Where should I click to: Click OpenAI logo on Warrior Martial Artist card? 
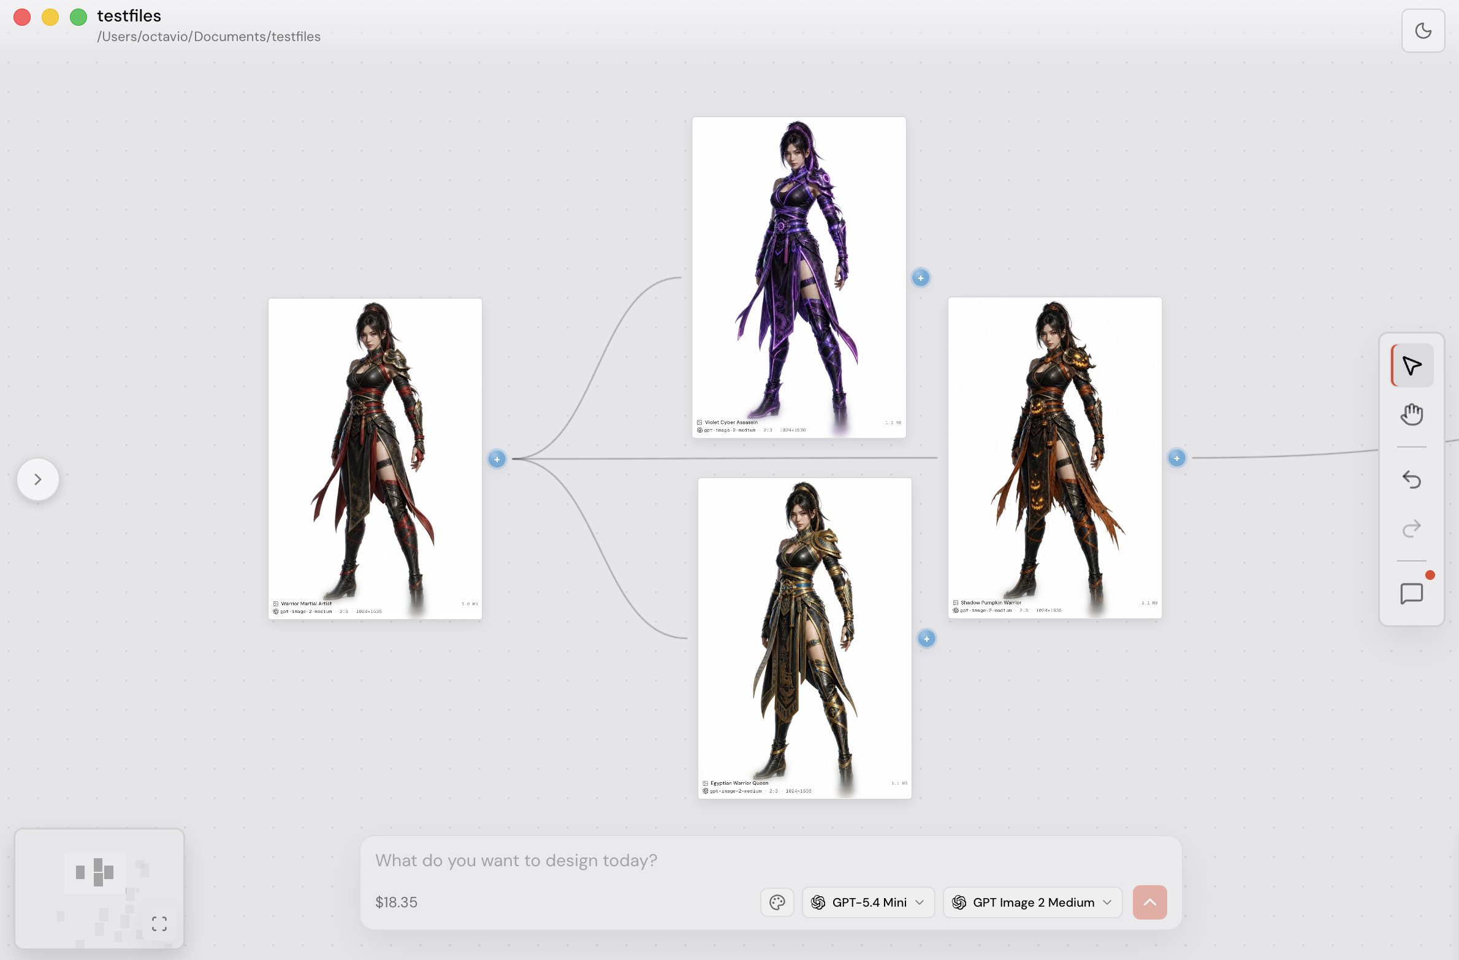coord(276,611)
